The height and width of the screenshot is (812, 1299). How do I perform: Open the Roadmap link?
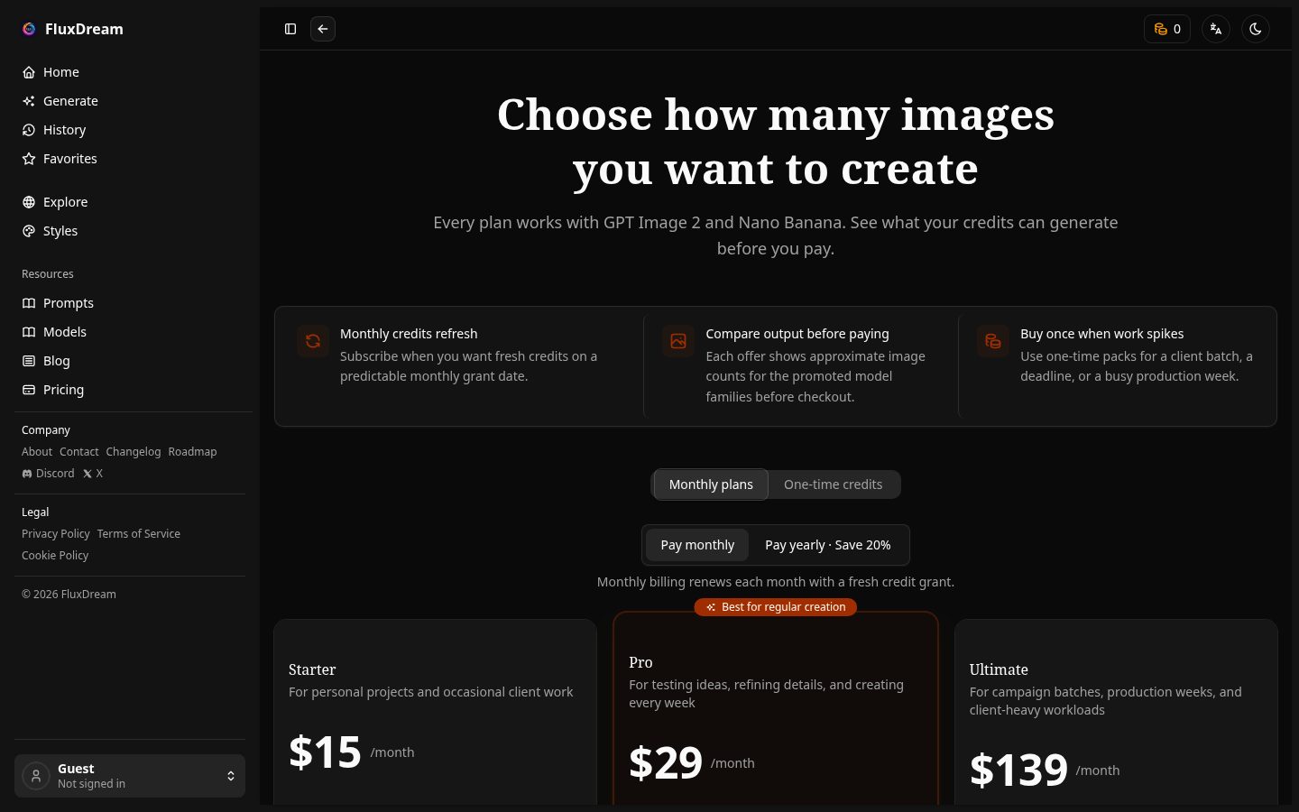click(x=192, y=451)
